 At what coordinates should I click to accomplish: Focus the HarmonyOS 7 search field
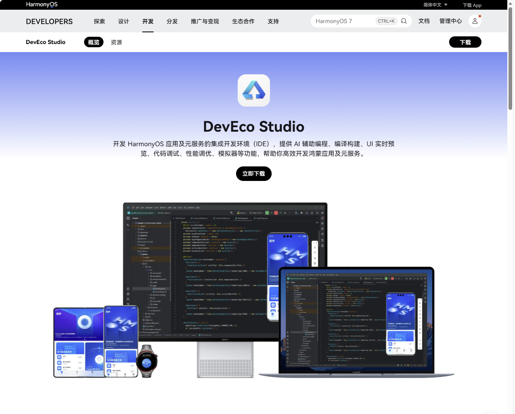[x=344, y=21]
